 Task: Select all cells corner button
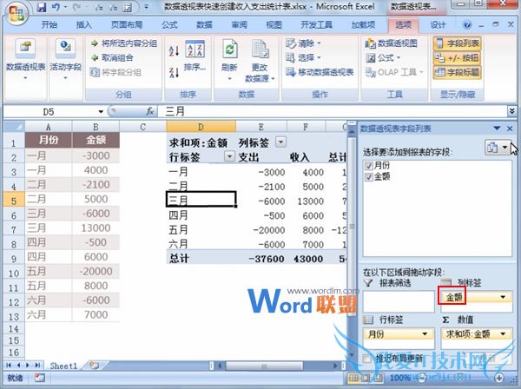[14, 127]
